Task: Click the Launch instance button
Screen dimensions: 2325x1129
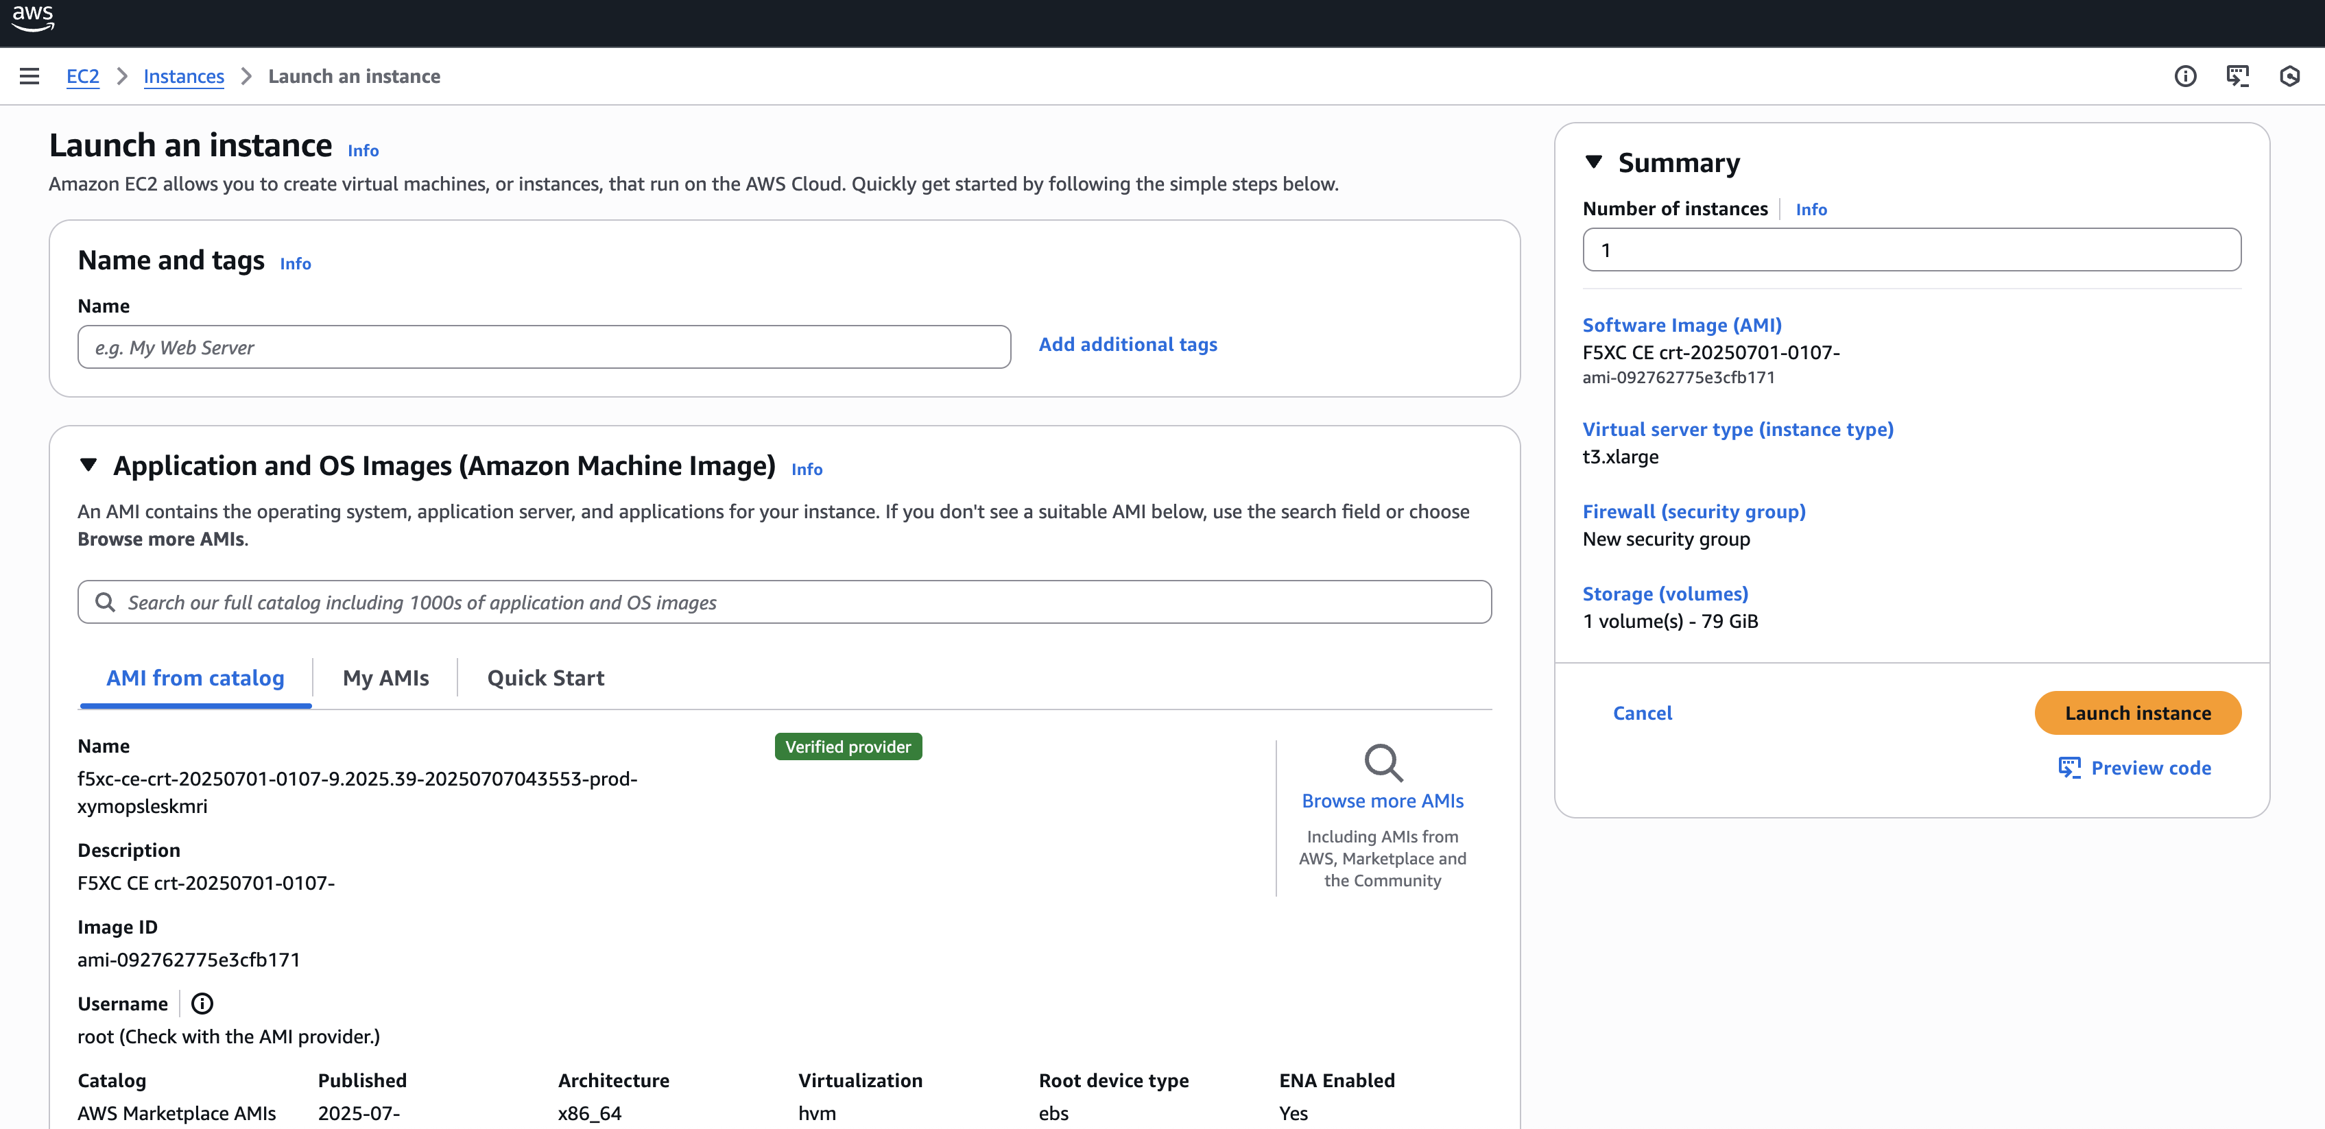Action: pos(2137,712)
